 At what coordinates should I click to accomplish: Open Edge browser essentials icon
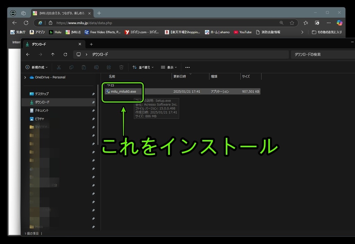[317, 23]
